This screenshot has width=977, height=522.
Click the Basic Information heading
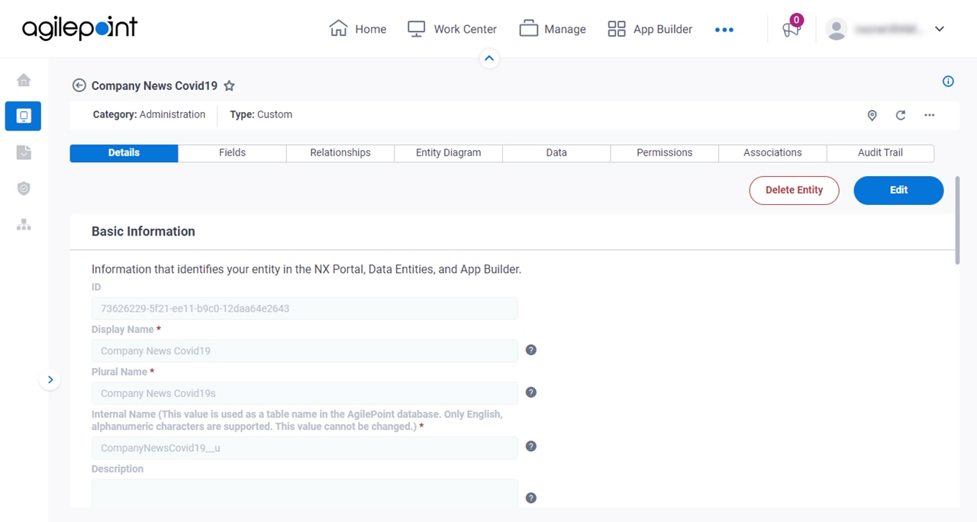(143, 232)
